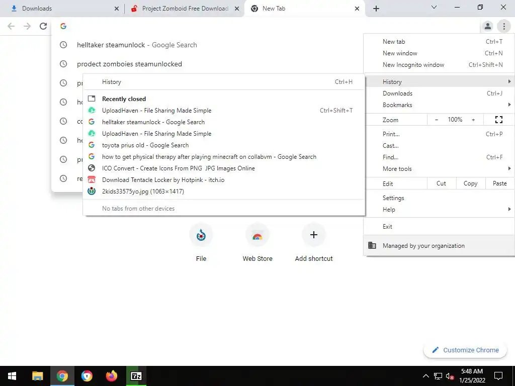Reopen Download Tentacle Locker itch.io entry
This screenshot has height=386, width=515.
pyautogui.click(x=224, y=180)
